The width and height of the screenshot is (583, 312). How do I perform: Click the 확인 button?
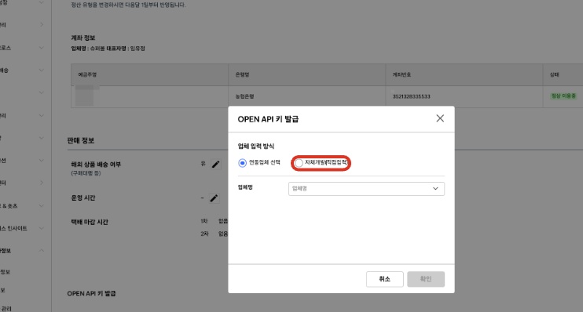[x=426, y=279]
